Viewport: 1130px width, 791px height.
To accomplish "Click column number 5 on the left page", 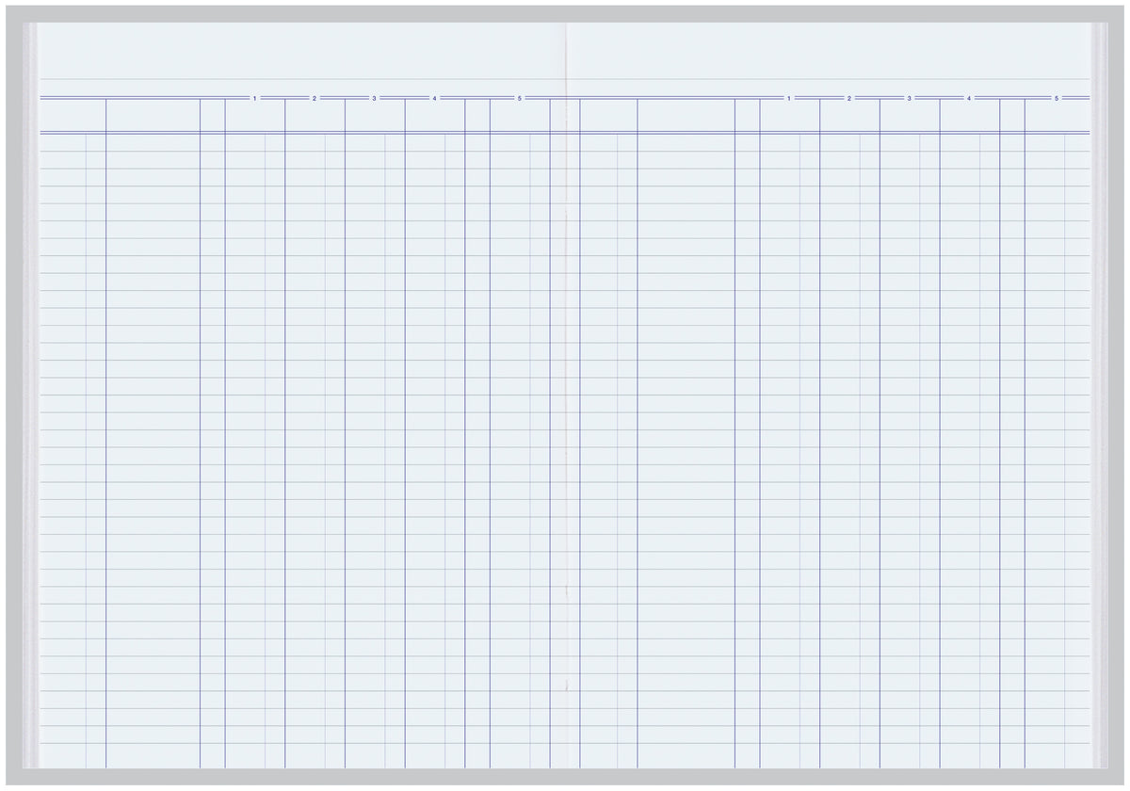I will (519, 98).
